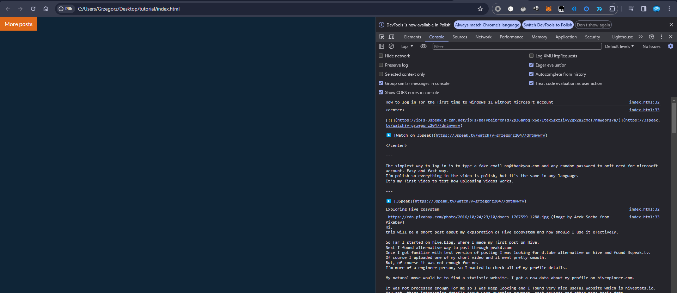Uncheck Eager evaluation
The image size is (677, 293).
[x=531, y=65]
